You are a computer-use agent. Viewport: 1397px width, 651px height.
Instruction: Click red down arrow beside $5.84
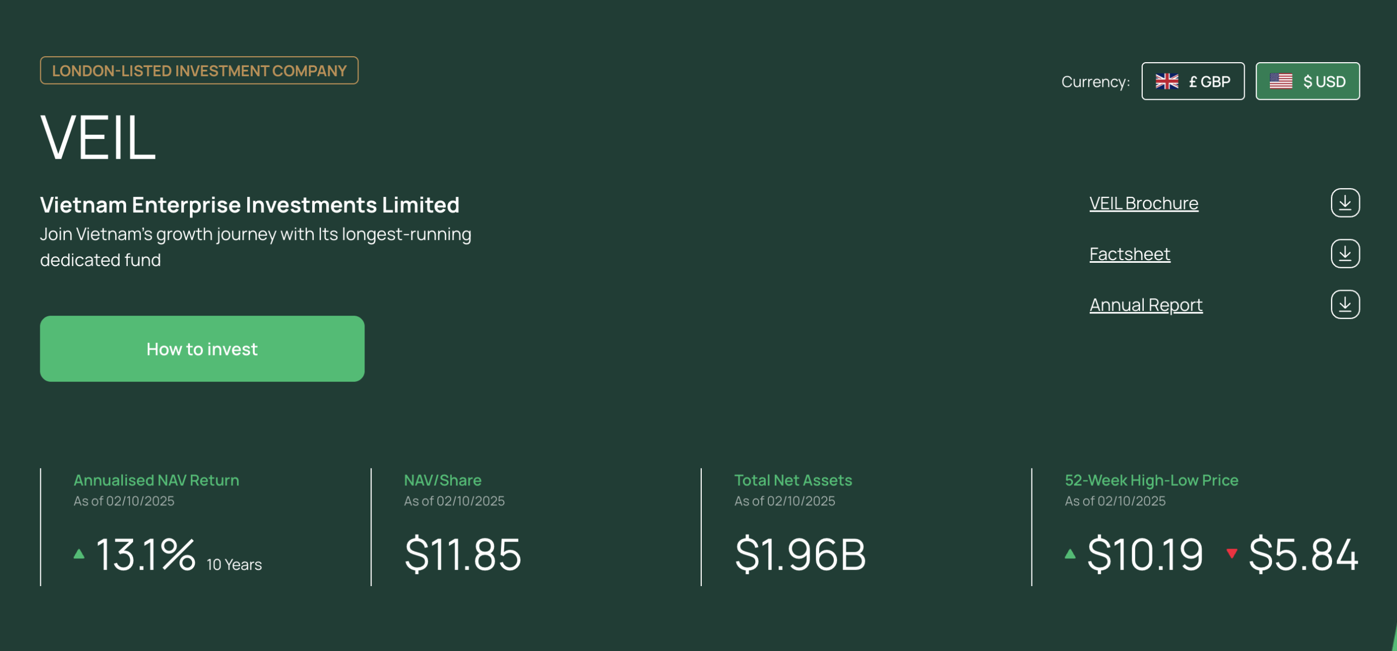pos(1232,553)
